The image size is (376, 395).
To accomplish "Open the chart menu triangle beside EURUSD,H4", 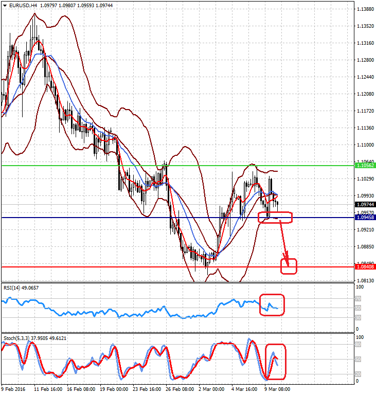I will pos(5,6).
